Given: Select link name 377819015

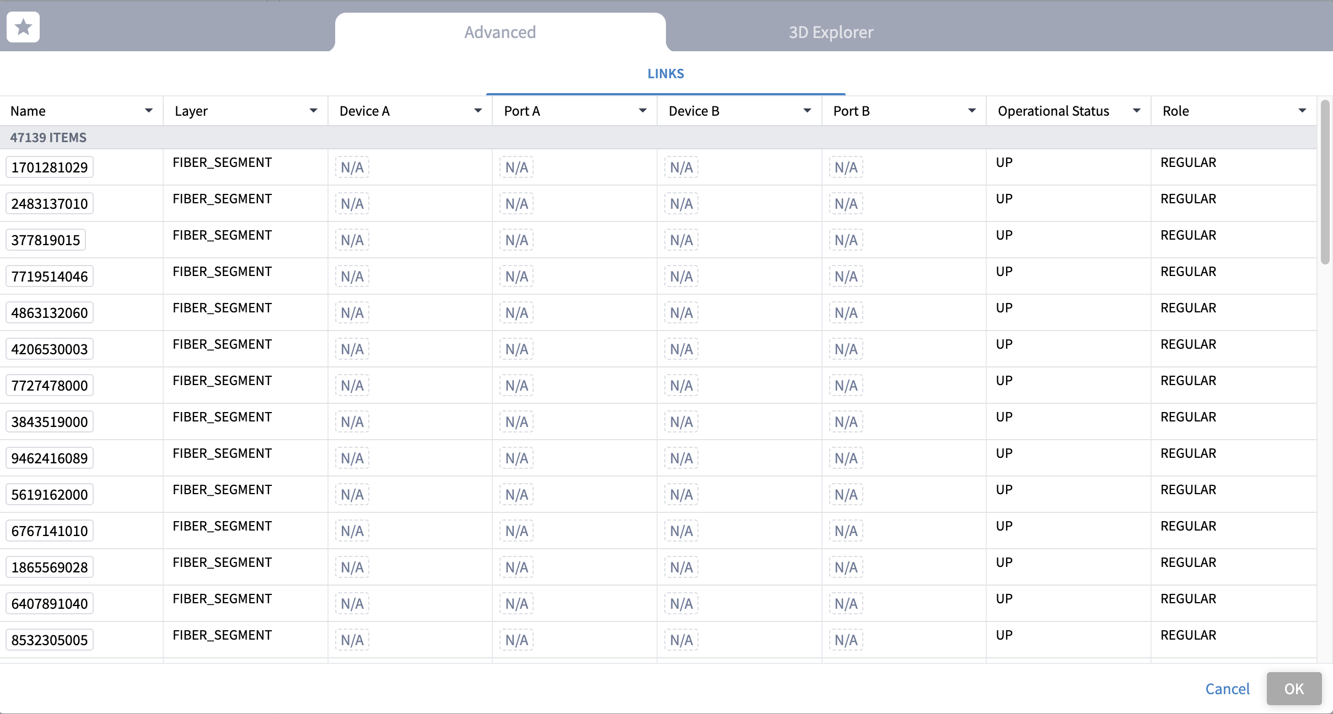Looking at the screenshot, I should [46, 240].
